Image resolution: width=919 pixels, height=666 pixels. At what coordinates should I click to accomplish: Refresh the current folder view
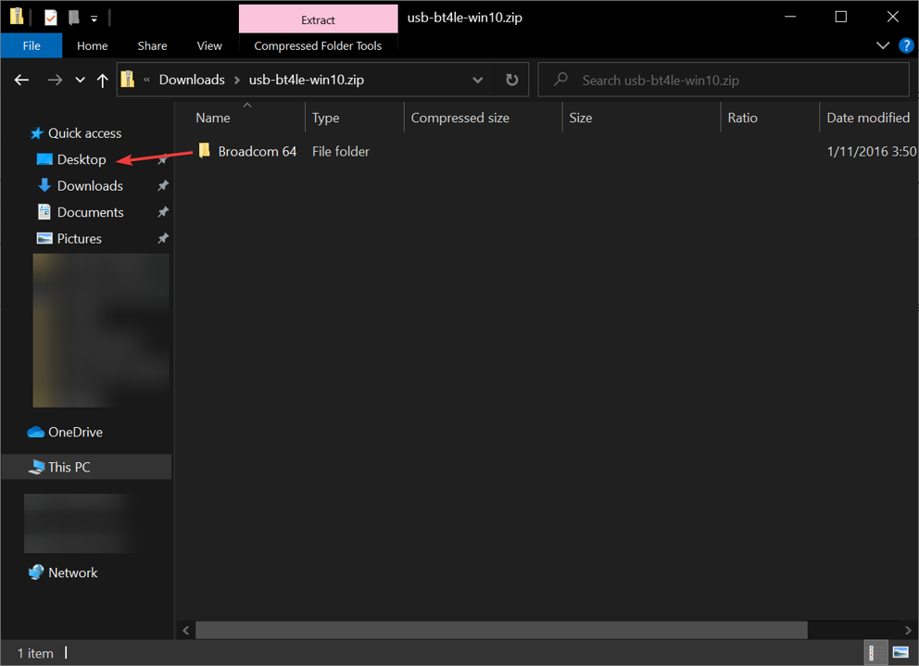click(511, 80)
